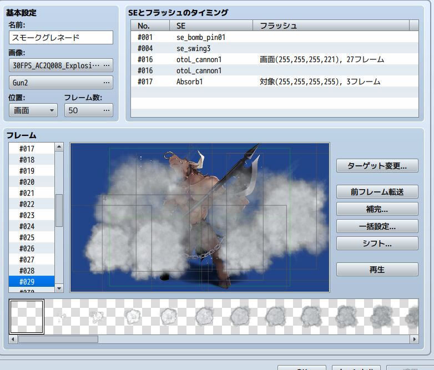Select the #004 se_swing3 timing row
434x370 pixels.
coord(274,48)
